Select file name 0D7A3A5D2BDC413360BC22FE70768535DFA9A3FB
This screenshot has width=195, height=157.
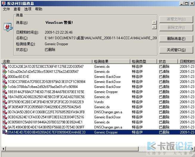(46, 112)
